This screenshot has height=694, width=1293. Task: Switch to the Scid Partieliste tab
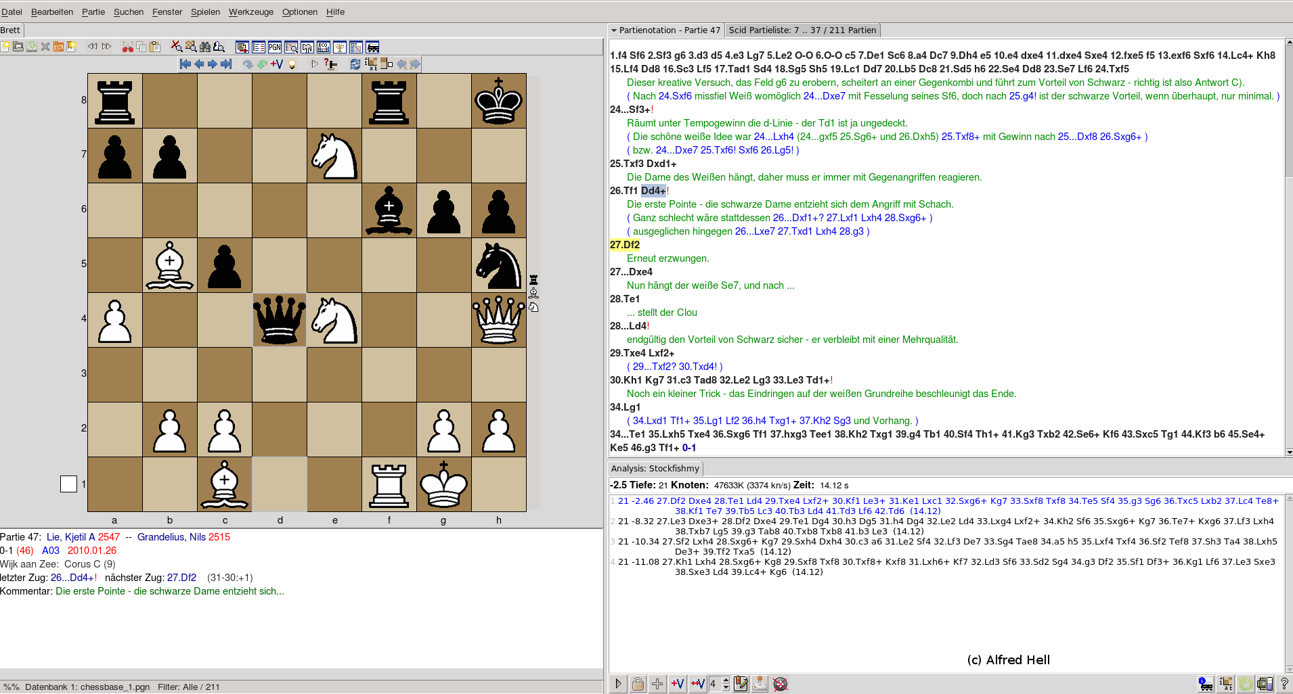point(802,30)
